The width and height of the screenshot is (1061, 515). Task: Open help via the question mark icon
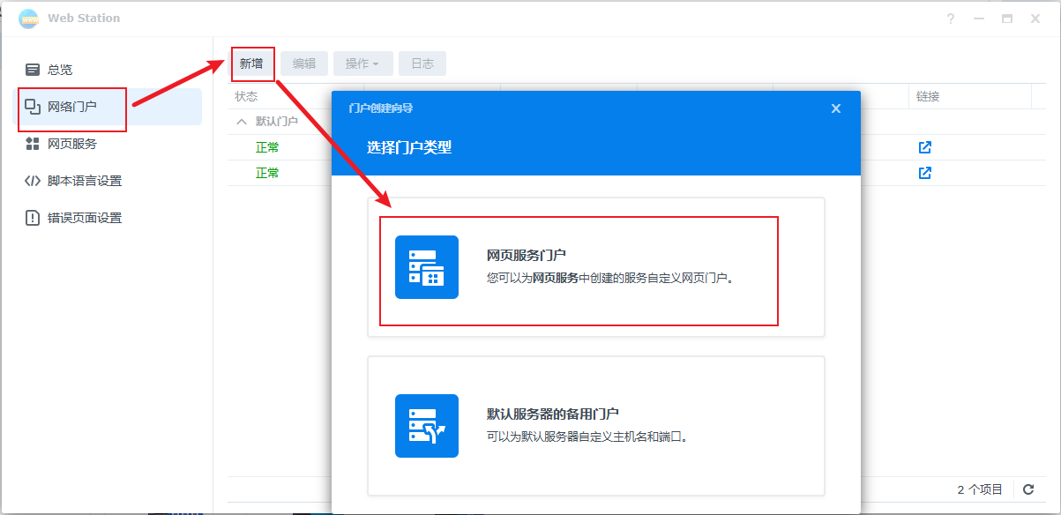[951, 19]
